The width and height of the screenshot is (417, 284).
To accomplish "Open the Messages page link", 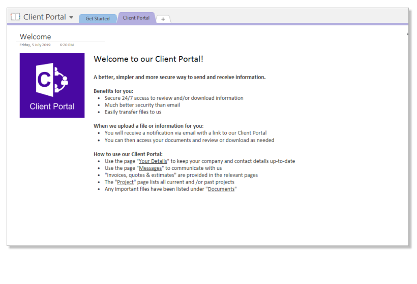I will (150, 168).
